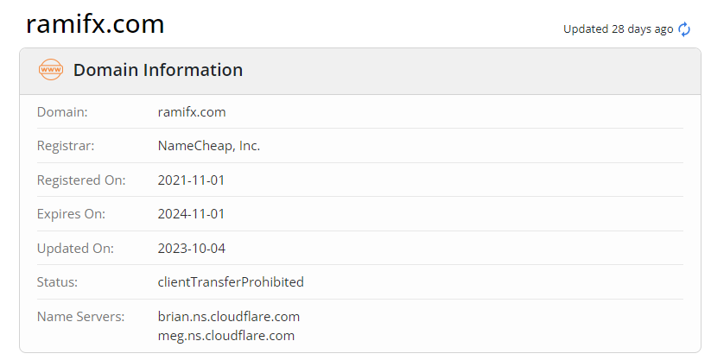Click the meg.ns.cloudflare.com name server
711x360 pixels.
[226, 335]
